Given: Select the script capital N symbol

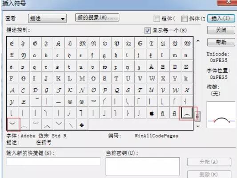Looking at the screenshot, I should [82, 90].
